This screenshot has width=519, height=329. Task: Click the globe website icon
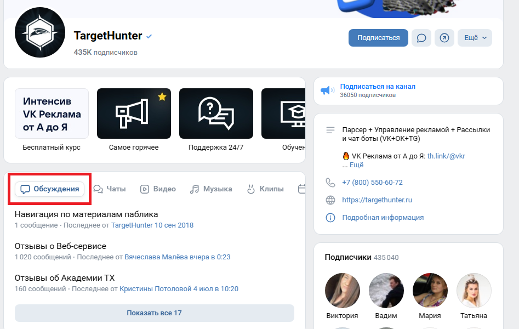pos(330,200)
